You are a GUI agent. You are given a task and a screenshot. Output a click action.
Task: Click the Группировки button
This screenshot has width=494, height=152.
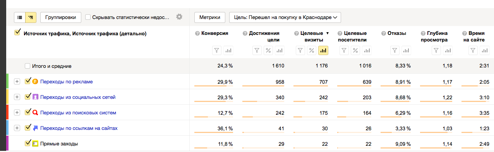(61, 17)
